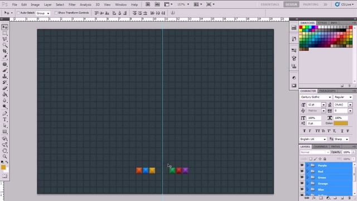The height and width of the screenshot is (201, 357).
Task: Toggle Quick Mask mode icon
Action: [4, 176]
